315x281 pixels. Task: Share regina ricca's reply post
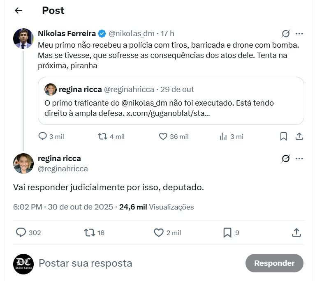(296, 233)
